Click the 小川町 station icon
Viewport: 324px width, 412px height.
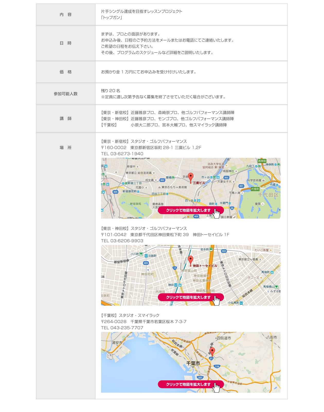(x=141, y=254)
